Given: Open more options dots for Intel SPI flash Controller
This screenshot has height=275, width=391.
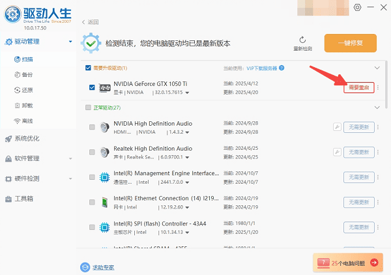Looking at the screenshot, I should (378, 227).
